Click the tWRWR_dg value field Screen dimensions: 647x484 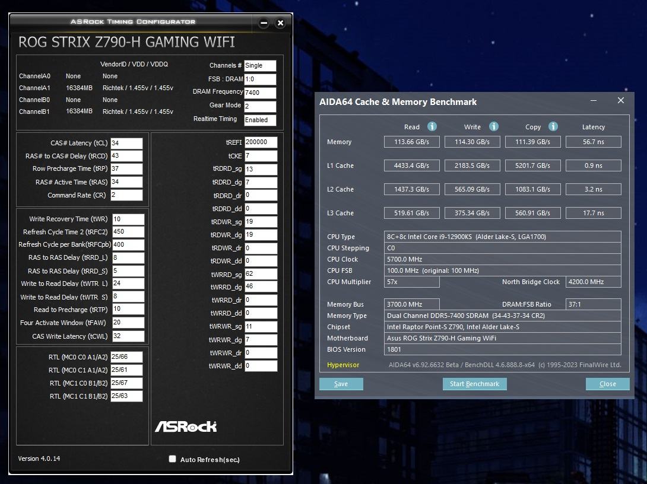pos(261,340)
